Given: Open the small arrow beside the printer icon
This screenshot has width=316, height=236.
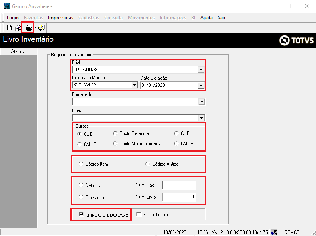Looking at the screenshot, I should click(x=35, y=27).
